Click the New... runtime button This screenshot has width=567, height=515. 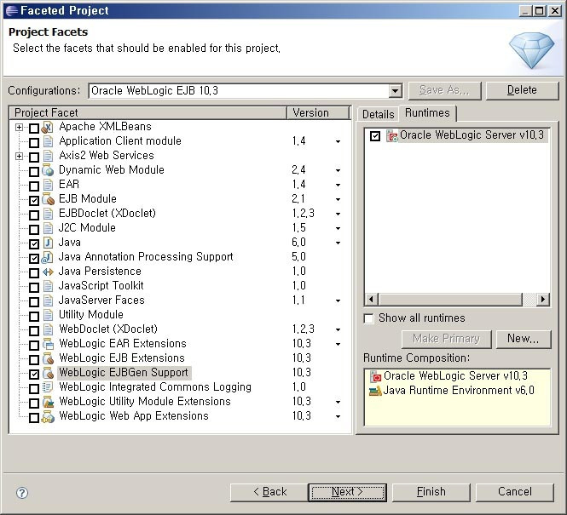pos(524,339)
